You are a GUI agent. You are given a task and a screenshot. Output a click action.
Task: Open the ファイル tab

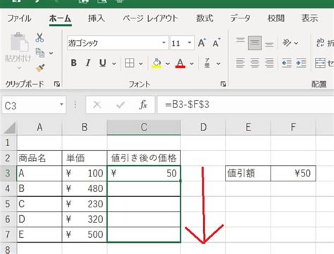coord(19,18)
